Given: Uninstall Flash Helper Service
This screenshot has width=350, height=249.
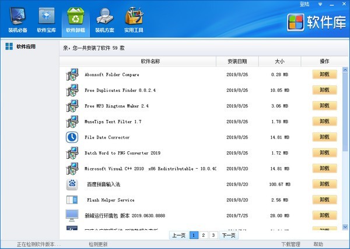Looking at the screenshot, I should (324, 200).
